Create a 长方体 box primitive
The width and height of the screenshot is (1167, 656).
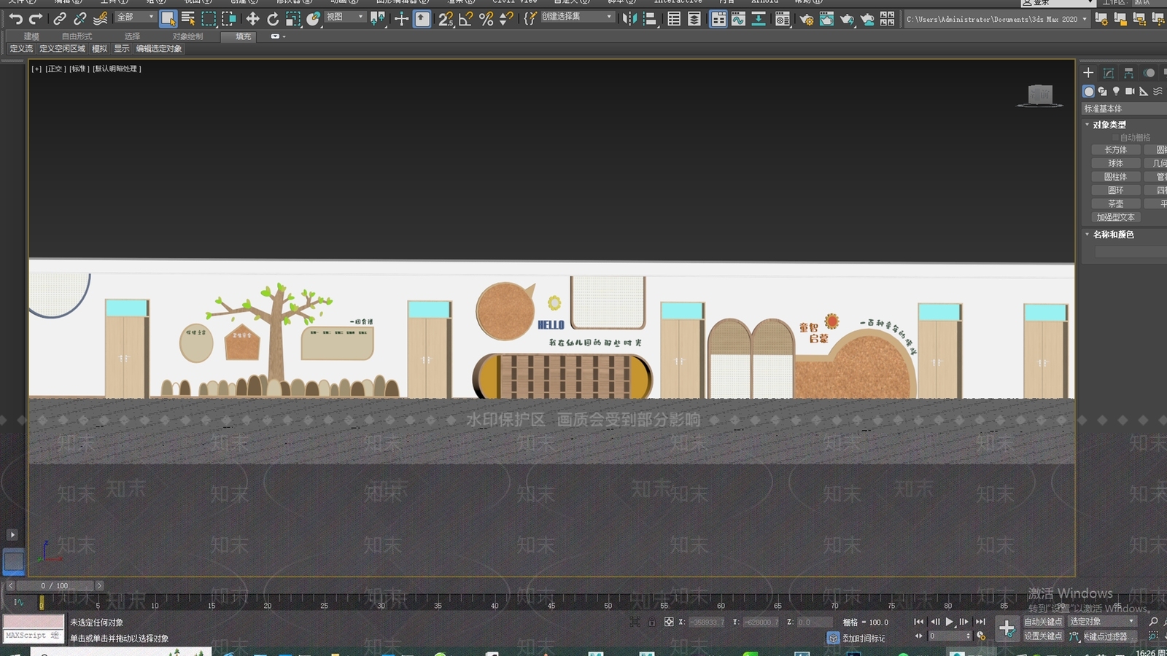[1115, 150]
